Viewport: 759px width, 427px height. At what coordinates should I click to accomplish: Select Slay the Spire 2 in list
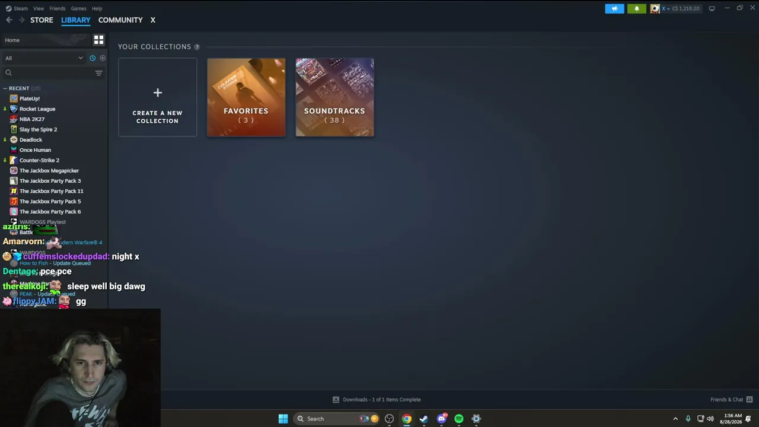pos(39,129)
